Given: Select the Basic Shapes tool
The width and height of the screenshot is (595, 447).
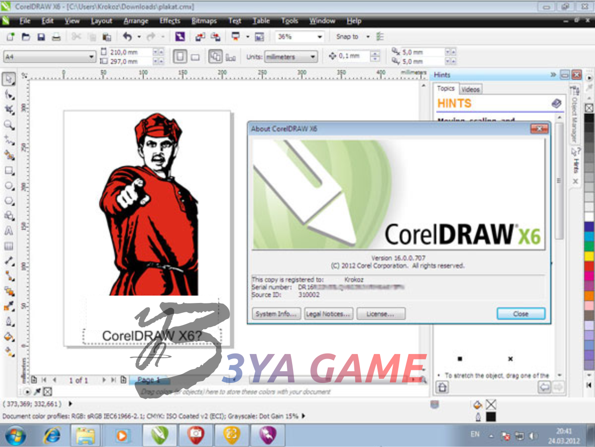Looking at the screenshot, I should click(9, 216).
